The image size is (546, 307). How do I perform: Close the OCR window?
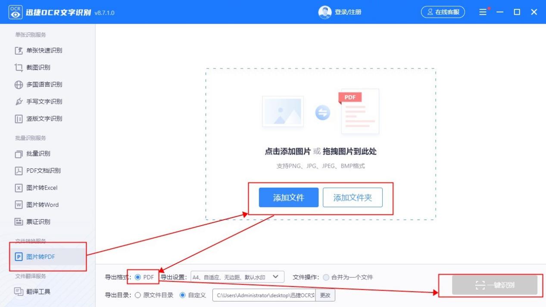534,12
